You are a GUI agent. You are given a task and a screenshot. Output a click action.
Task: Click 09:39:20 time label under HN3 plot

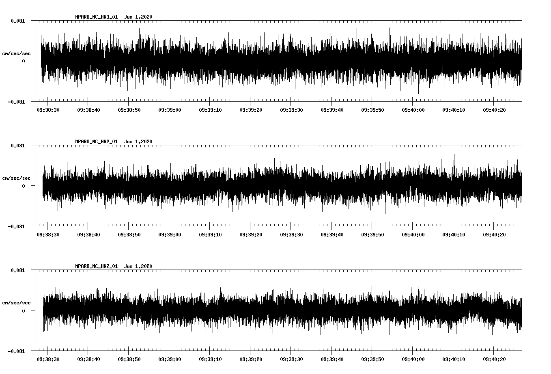click(251, 110)
